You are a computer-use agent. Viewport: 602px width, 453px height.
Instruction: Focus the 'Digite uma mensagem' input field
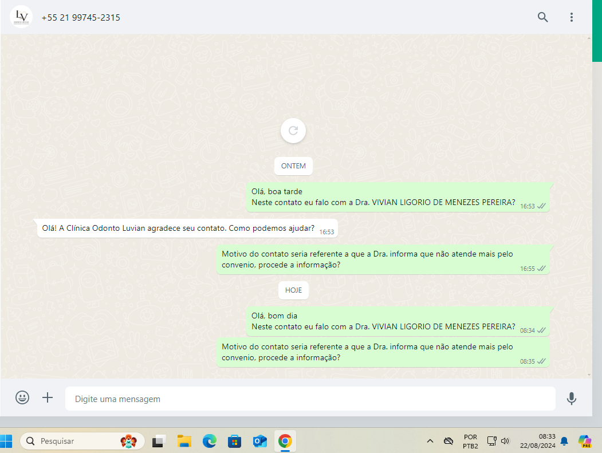point(310,399)
